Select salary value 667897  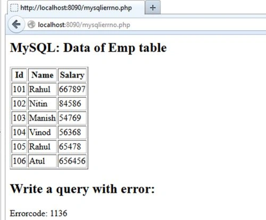[72, 89]
